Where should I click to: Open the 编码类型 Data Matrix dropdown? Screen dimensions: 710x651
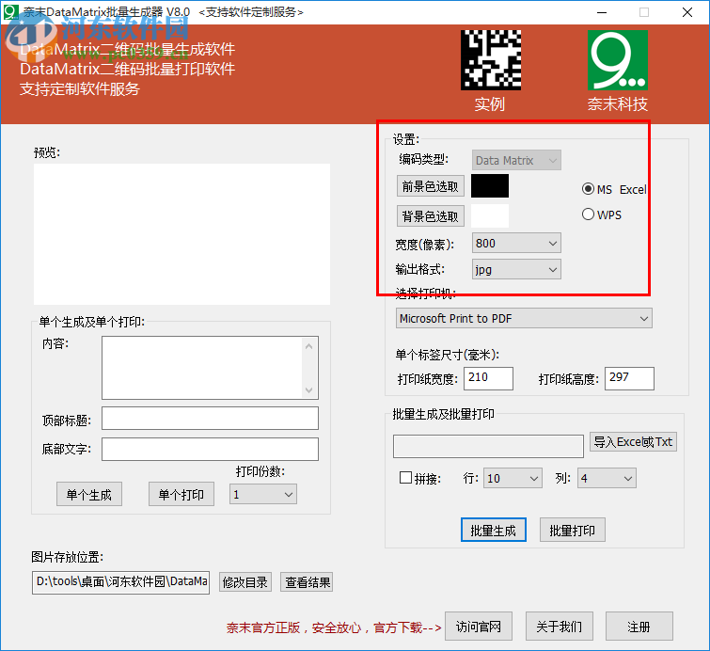[516, 160]
